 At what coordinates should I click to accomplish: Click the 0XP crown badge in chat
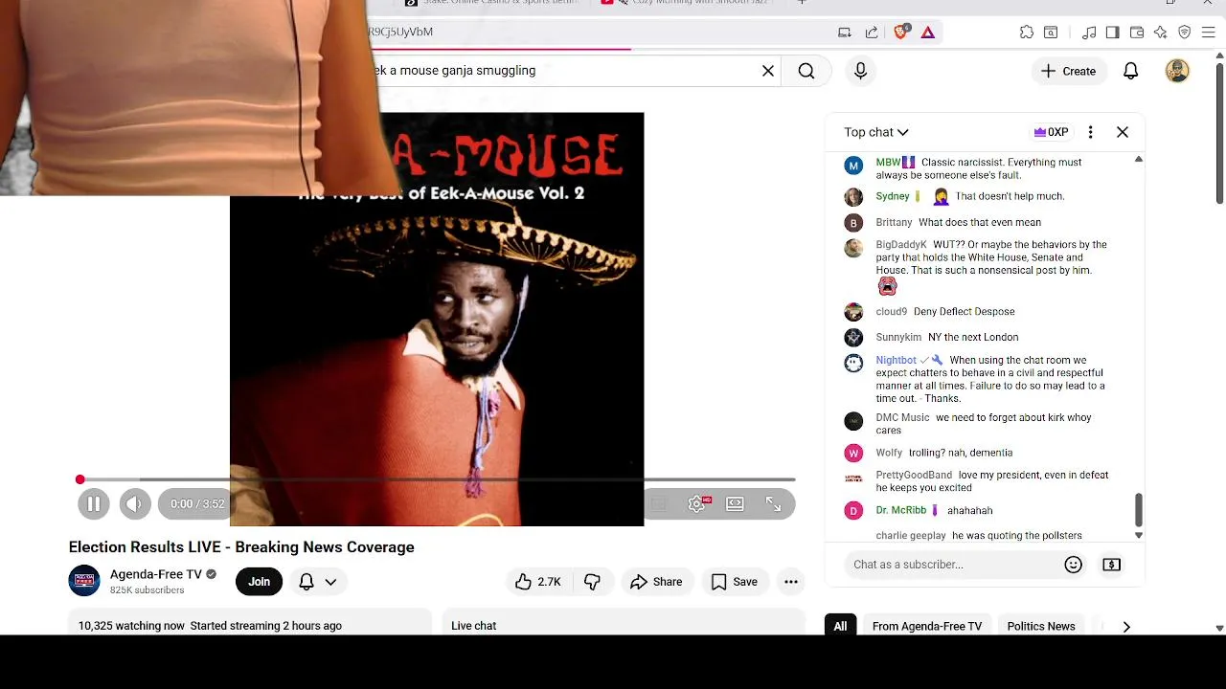tap(1051, 132)
